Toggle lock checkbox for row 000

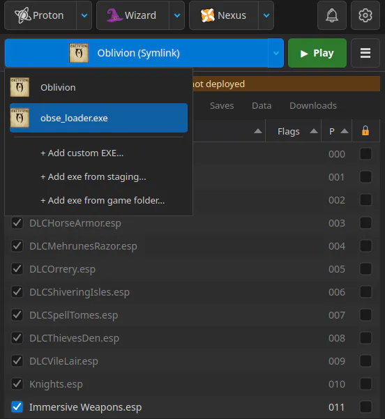click(x=365, y=154)
